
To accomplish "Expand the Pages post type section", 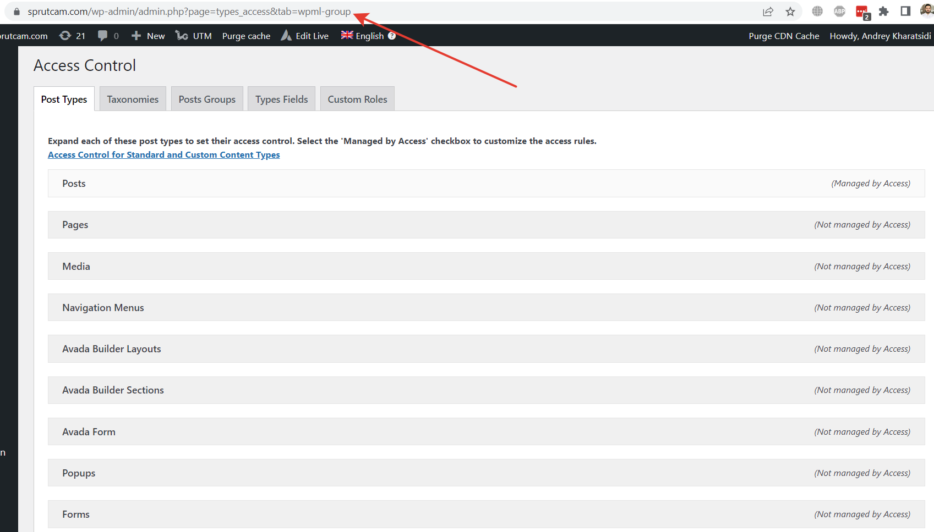I will (x=486, y=225).
